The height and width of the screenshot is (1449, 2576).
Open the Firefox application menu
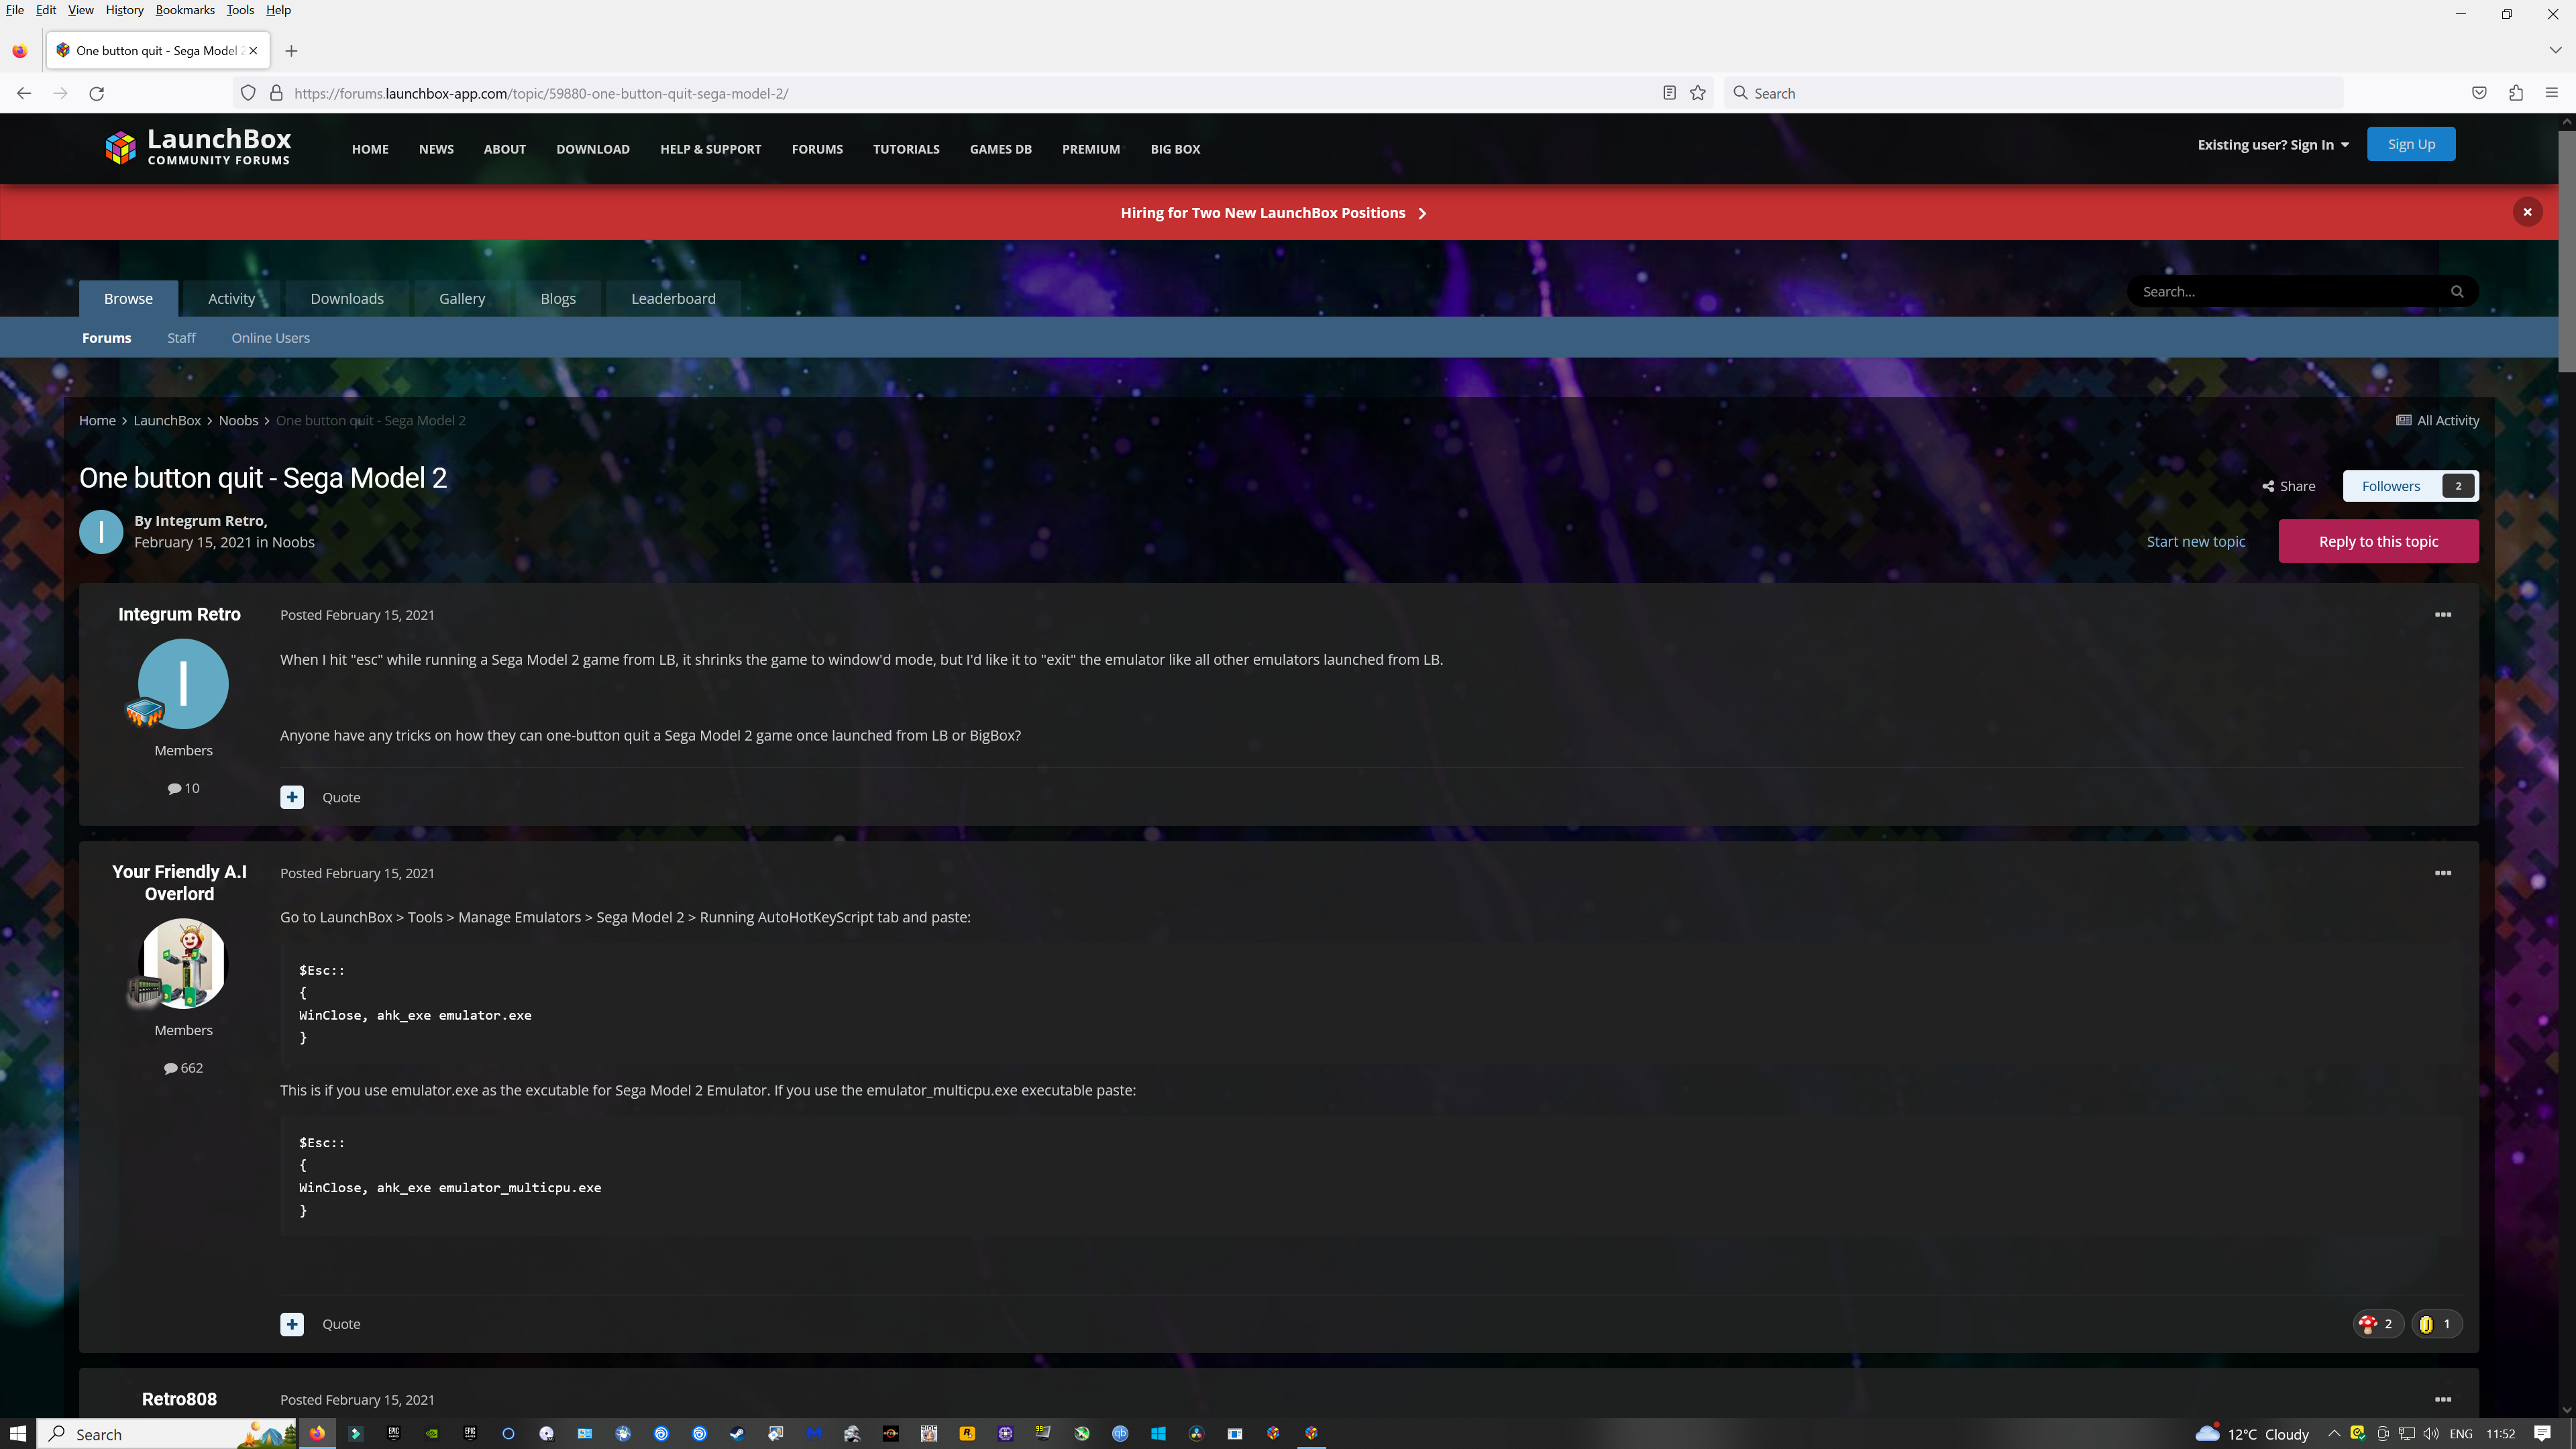coord(2552,93)
